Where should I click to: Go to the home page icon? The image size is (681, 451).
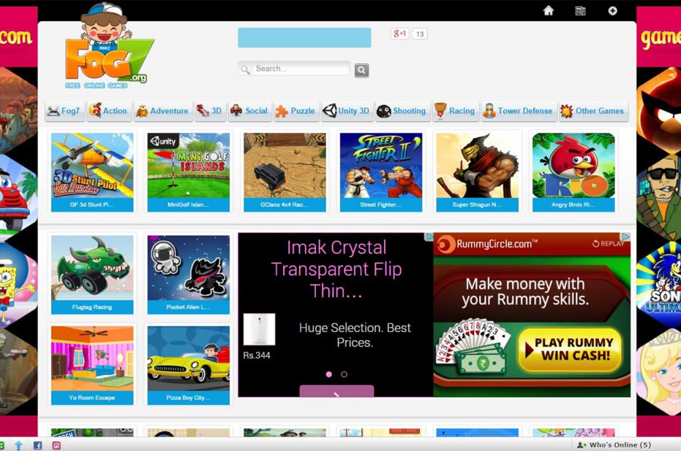(549, 11)
